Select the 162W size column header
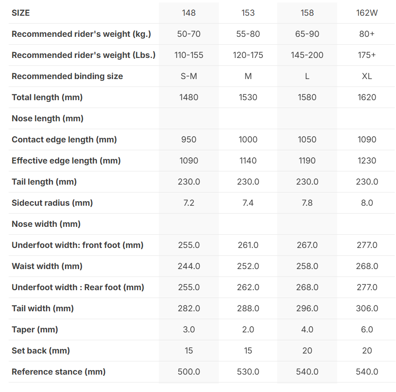 click(x=367, y=13)
